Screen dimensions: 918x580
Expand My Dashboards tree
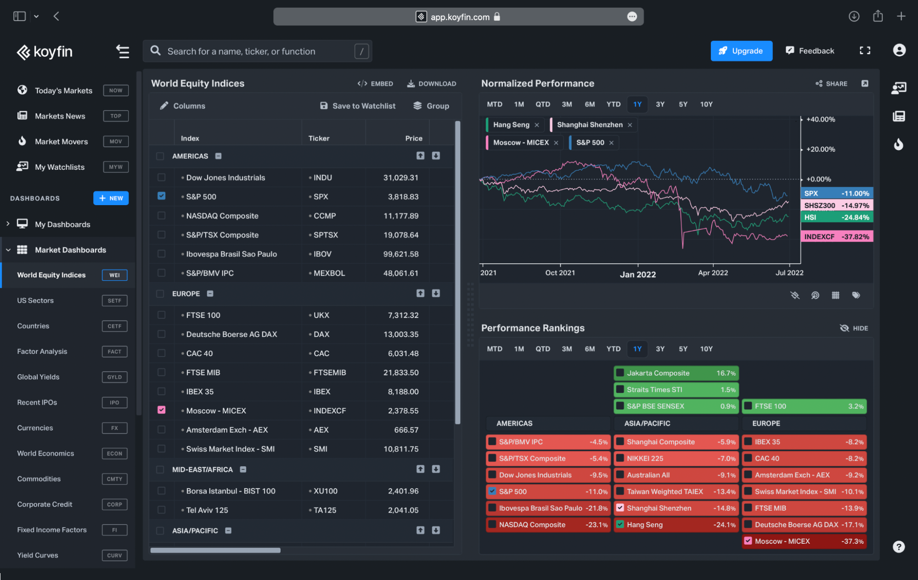(8, 223)
